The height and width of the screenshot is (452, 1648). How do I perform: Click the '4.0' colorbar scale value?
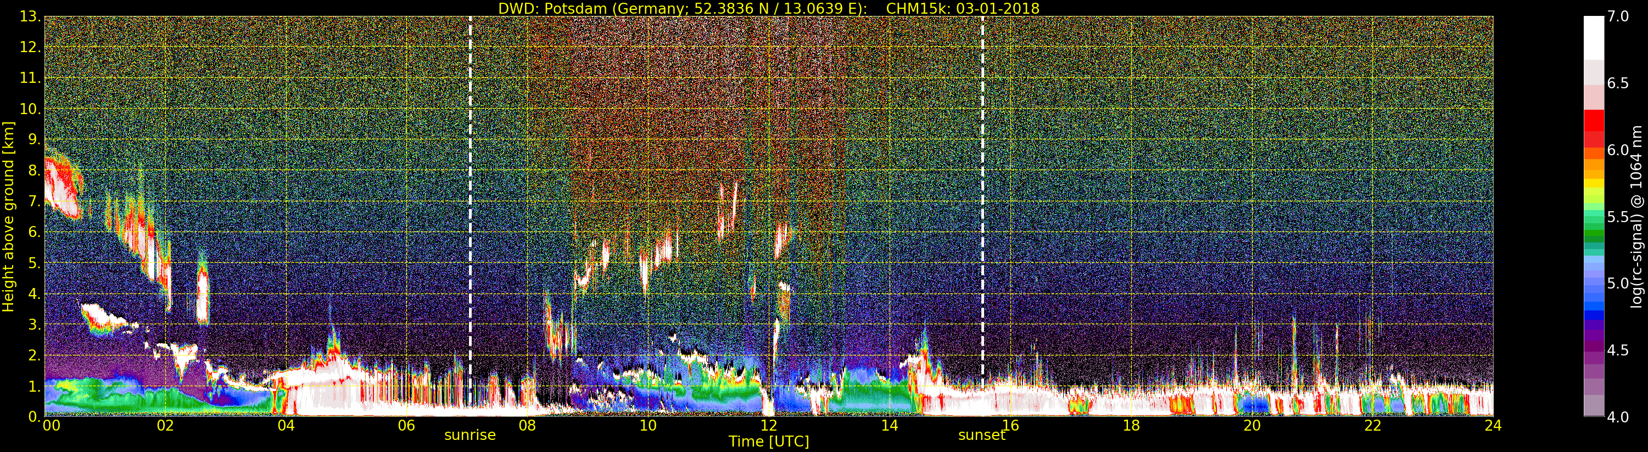coord(1618,417)
